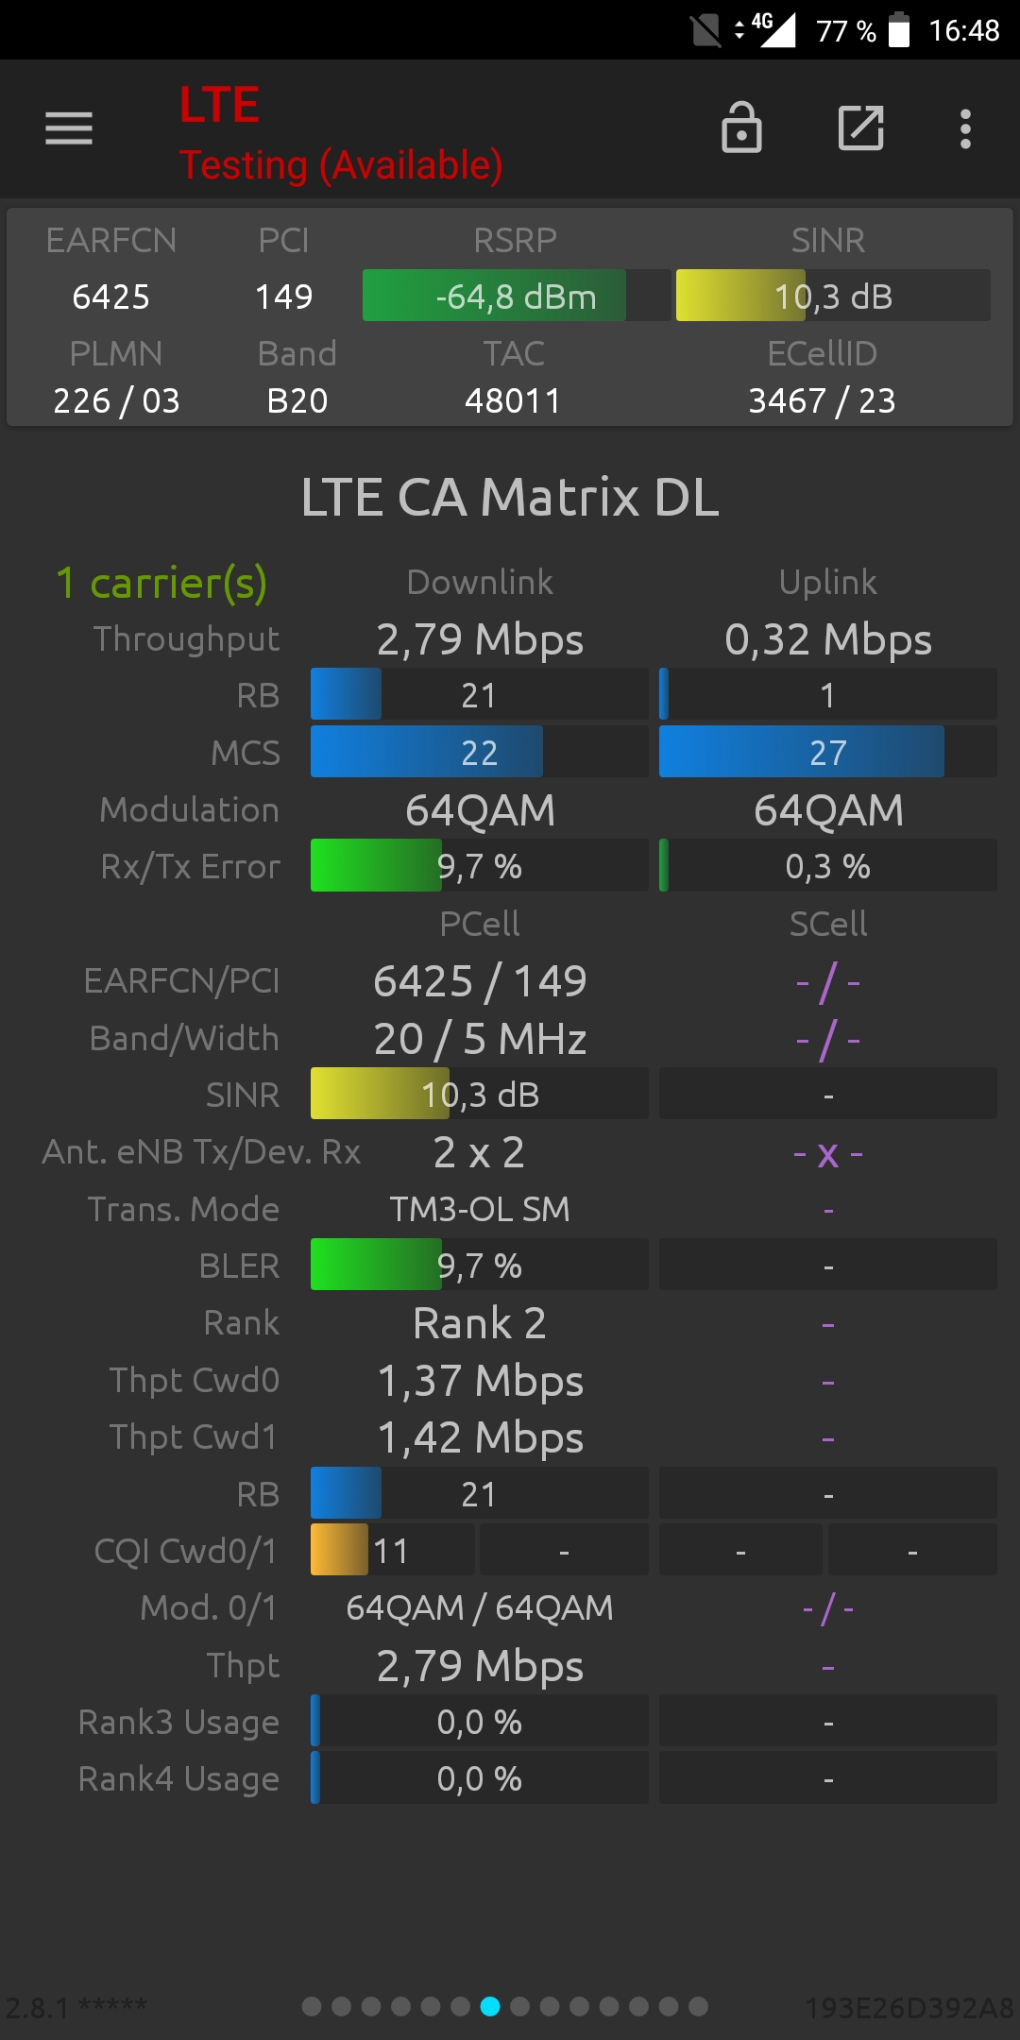Go to the first page indicator dot

click(x=312, y=2006)
